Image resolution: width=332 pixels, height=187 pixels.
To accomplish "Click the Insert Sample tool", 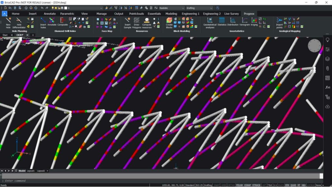I will coord(127,23).
